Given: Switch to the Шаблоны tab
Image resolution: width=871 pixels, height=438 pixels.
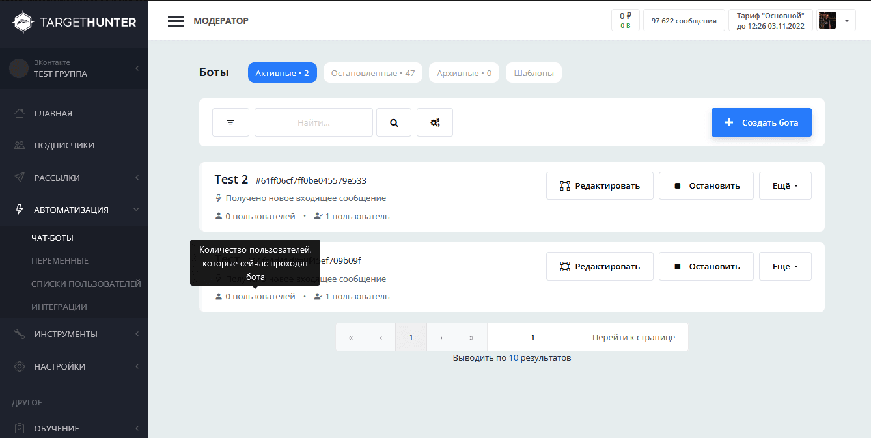Looking at the screenshot, I should pos(533,73).
